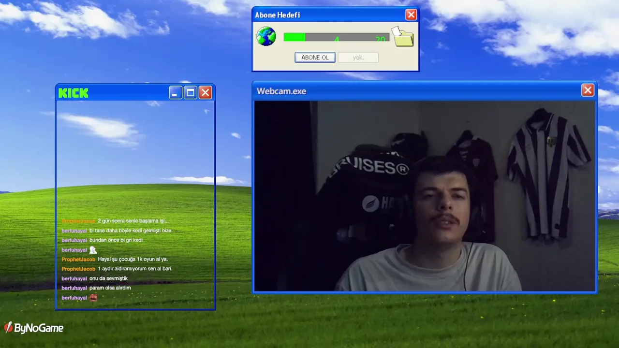Click the goal value 20 on the progress bar
Image resolution: width=619 pixels, height=348 pixels.
pyautogui.click(x=381, y=39)
